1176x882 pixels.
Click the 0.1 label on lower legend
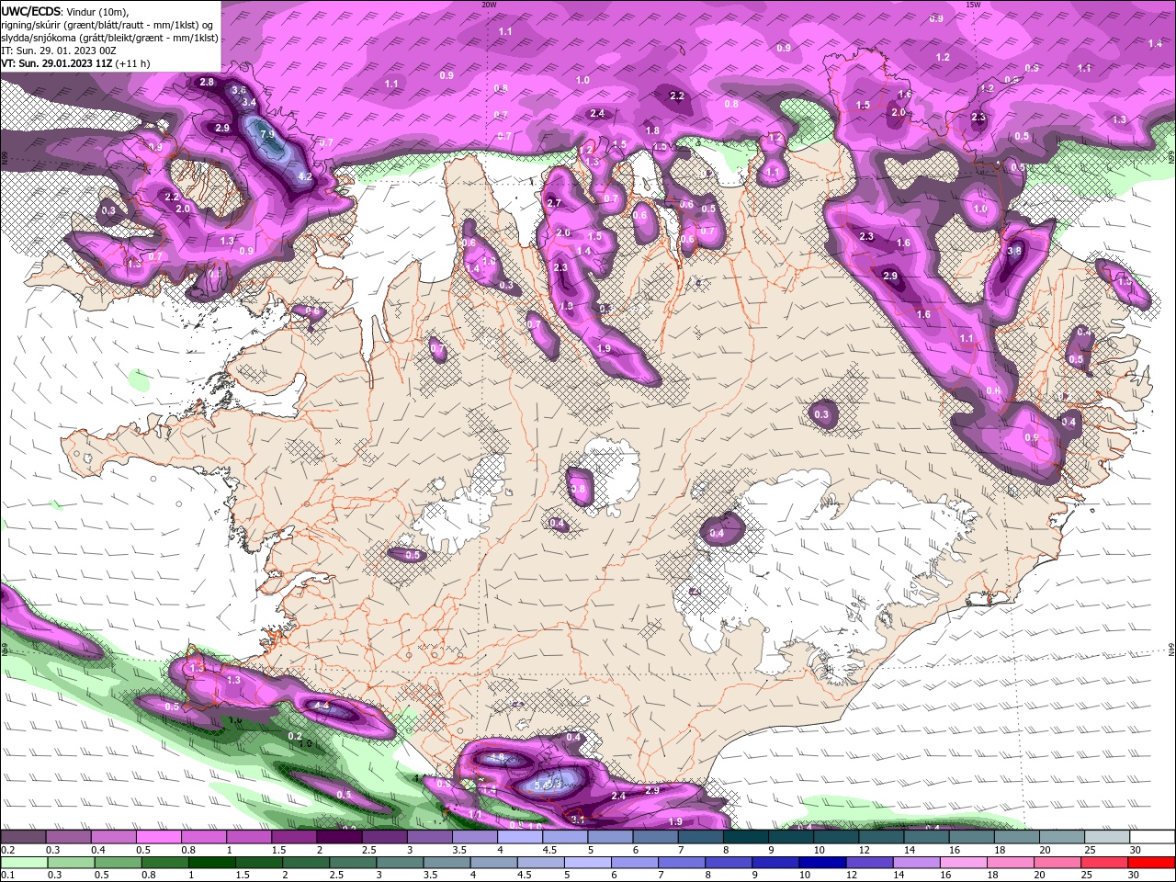(x=8, y=875)
